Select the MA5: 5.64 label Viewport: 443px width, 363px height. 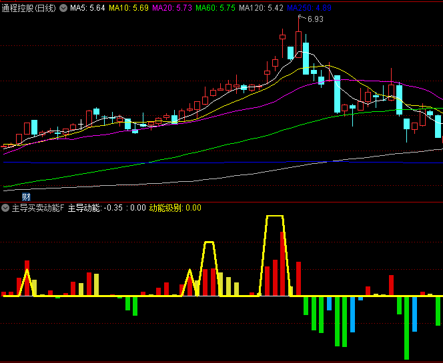87,8
